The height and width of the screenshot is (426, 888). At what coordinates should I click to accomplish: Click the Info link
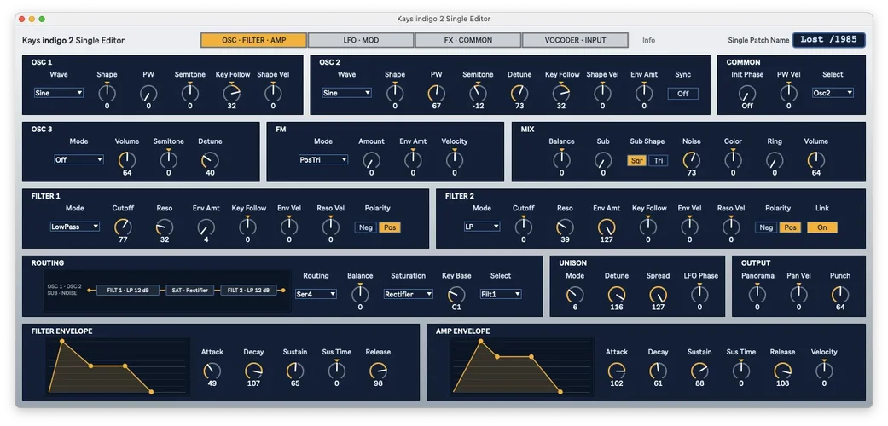(648, 40)
